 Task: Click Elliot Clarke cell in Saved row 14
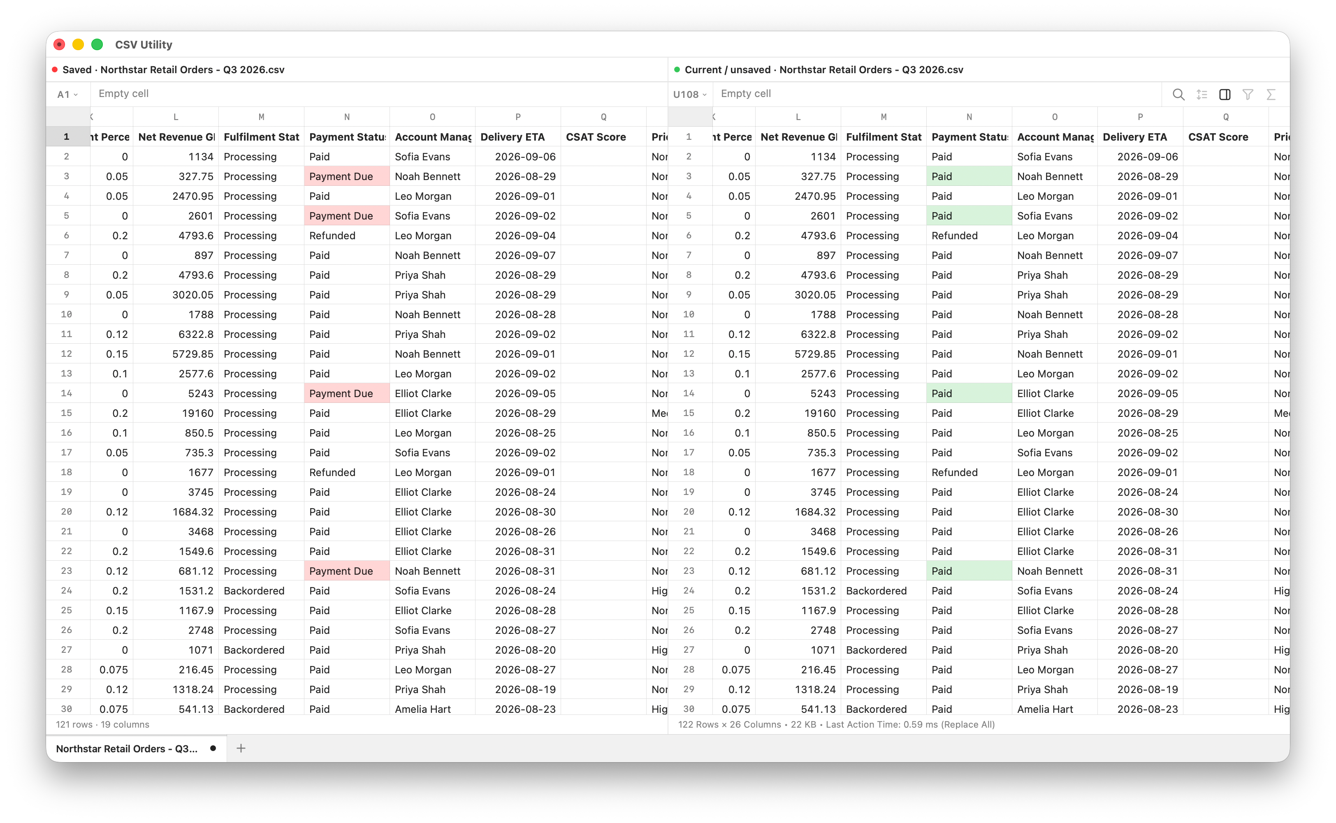(x=432, y=393)
